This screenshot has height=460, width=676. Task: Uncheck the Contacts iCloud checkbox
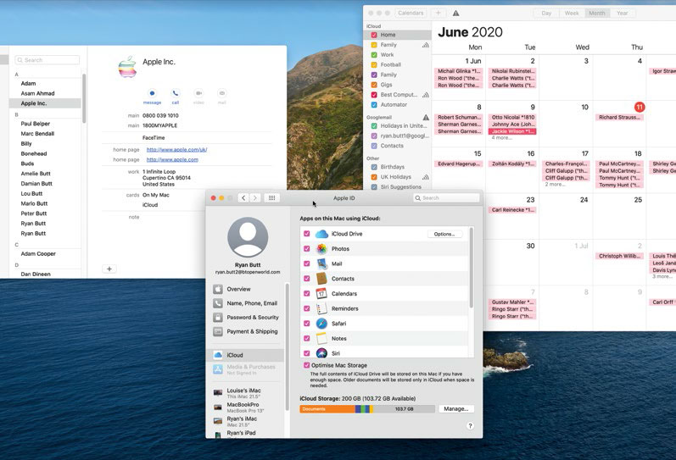[306, 278]
